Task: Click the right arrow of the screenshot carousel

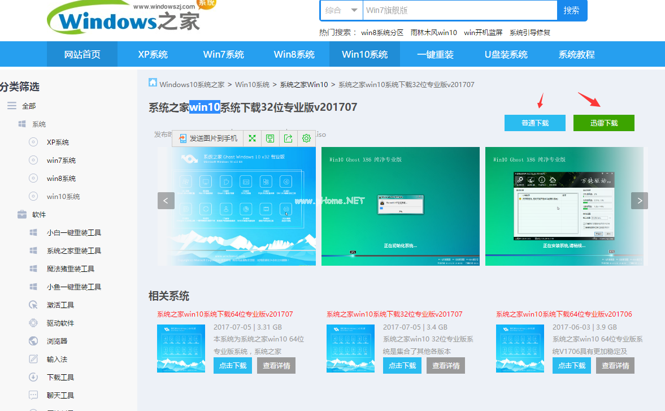Action: pyautogui.click(x=639, y=201)
